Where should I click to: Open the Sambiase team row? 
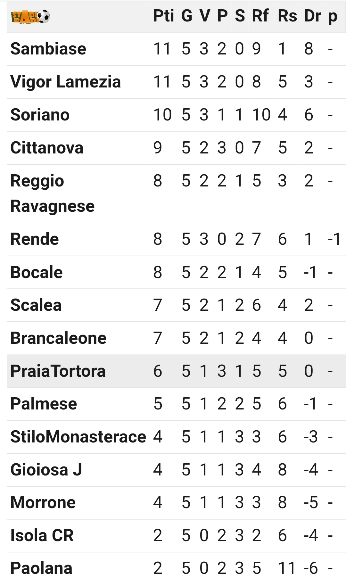coord(176,49)
